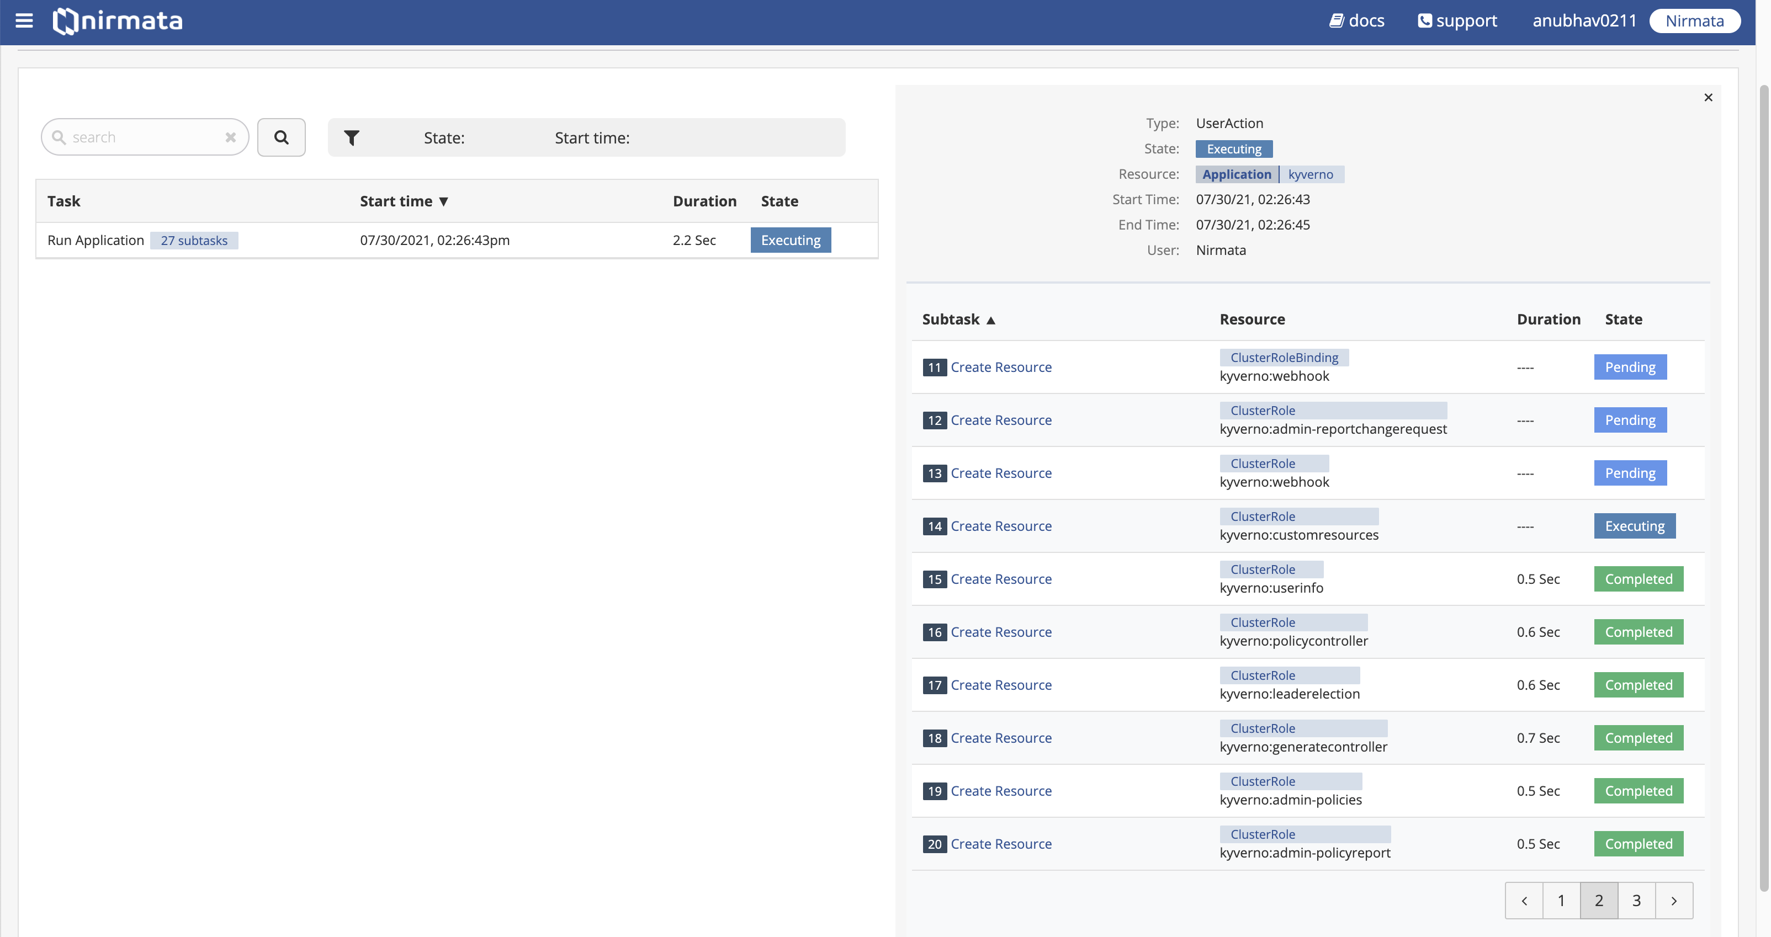Open the anubhav0211 user menu

1584,20
